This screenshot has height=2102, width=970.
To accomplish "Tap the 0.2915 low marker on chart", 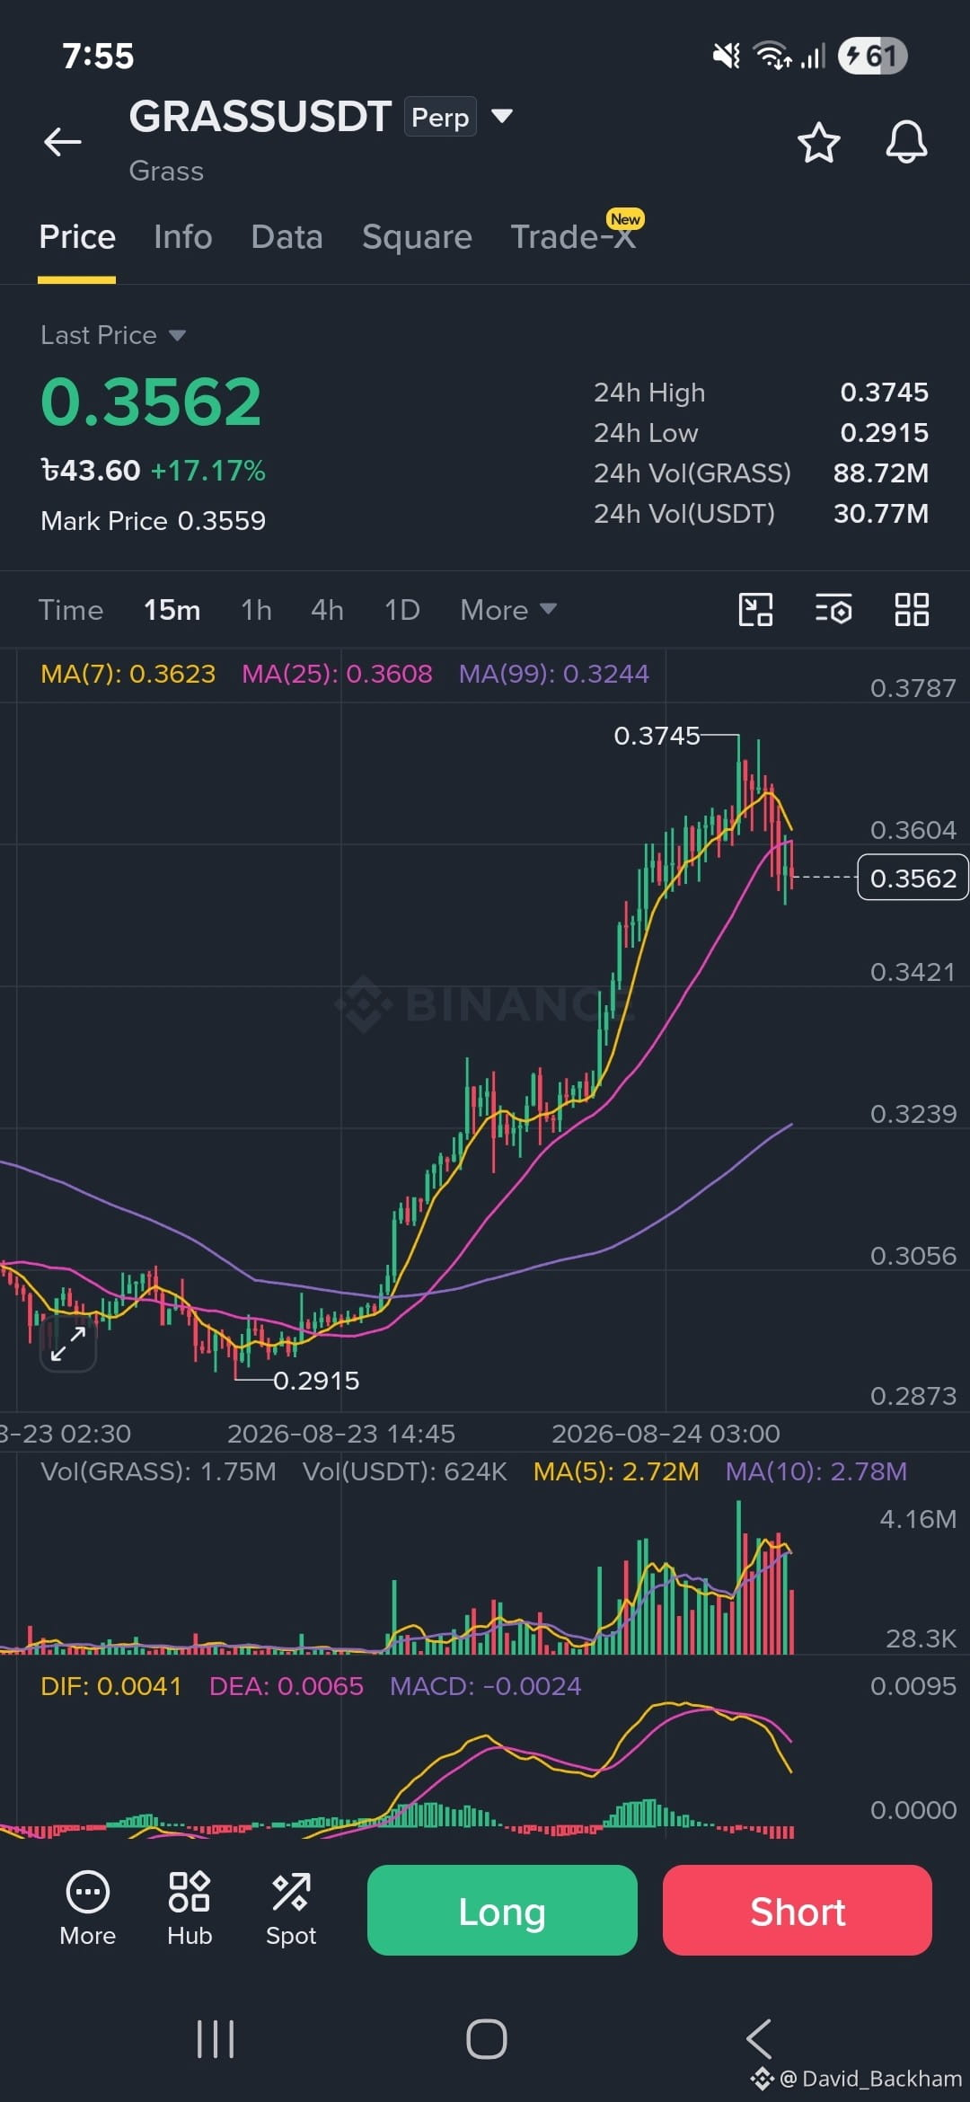I will 316,1381.
